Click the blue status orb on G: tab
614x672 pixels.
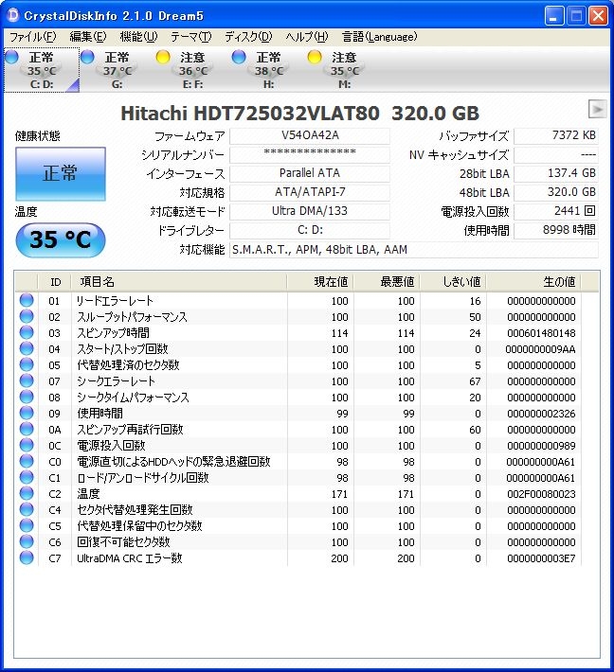point(87,57)
